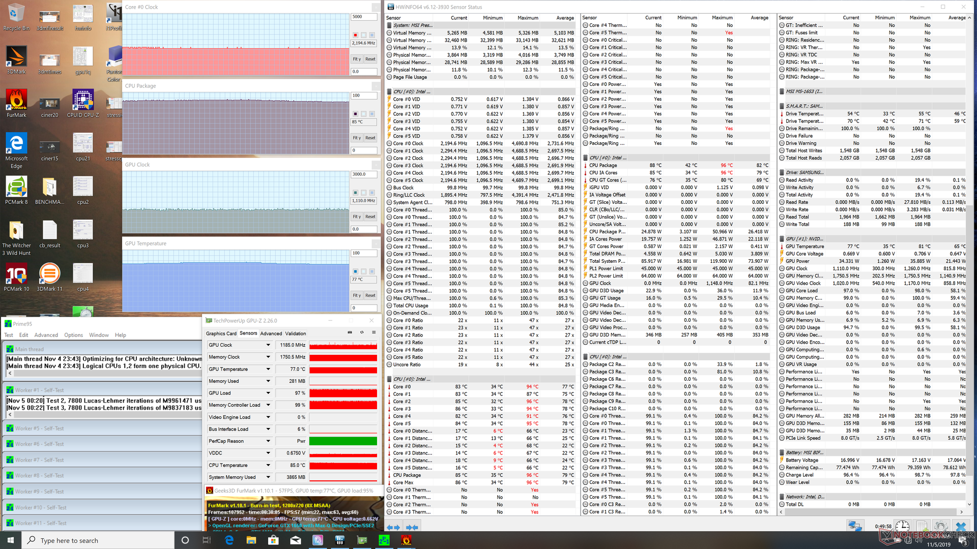977x549 pixels.
Task: Click GPU-Z refresh icon
Action: (x=362, y=332)
